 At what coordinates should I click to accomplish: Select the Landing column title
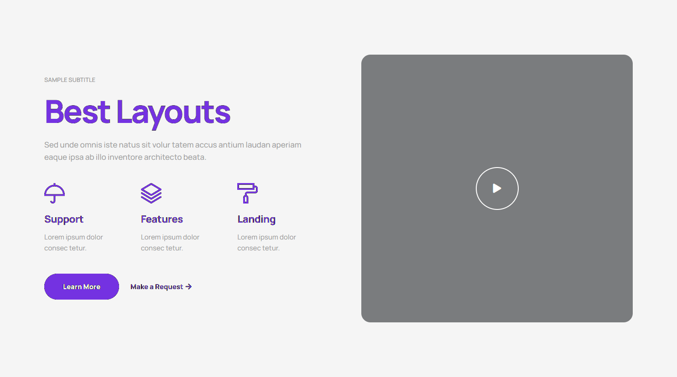(x=256, y=219)
